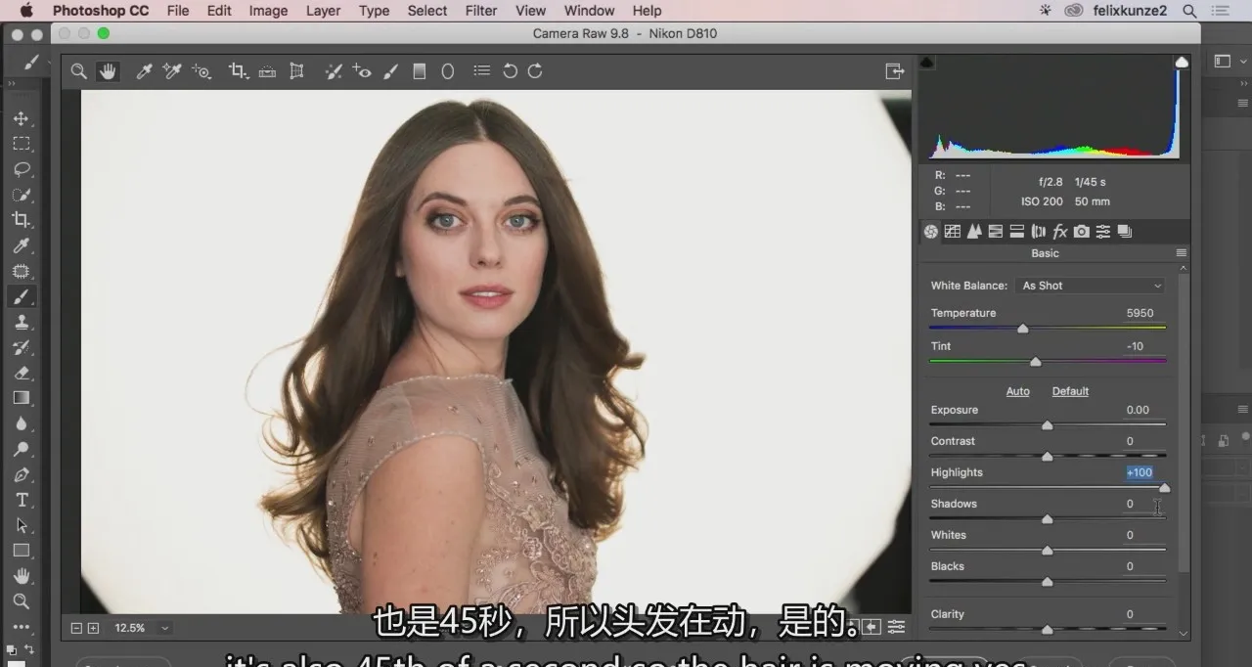Click the Temperature value field

click(x=1140, y=313)
